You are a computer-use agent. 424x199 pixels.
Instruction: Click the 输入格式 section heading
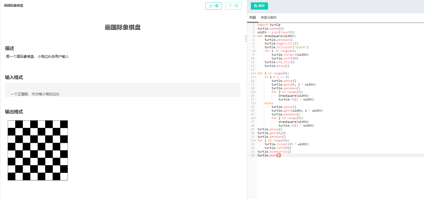14,77
